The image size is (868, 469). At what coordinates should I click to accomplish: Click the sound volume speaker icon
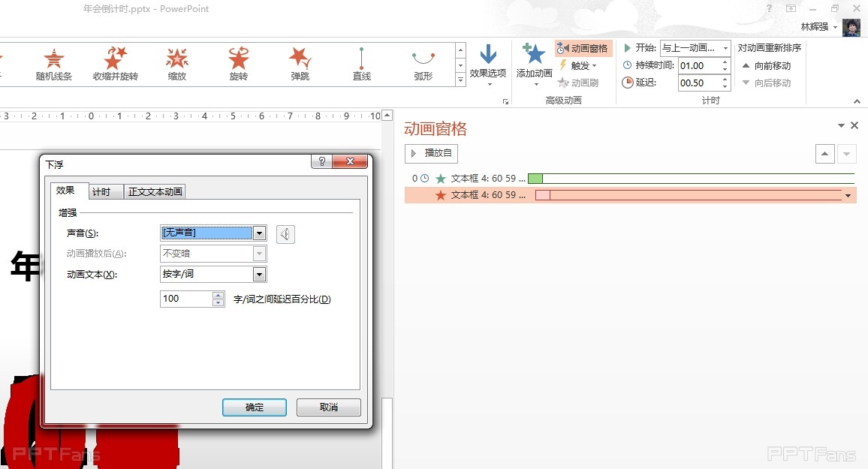285,234
